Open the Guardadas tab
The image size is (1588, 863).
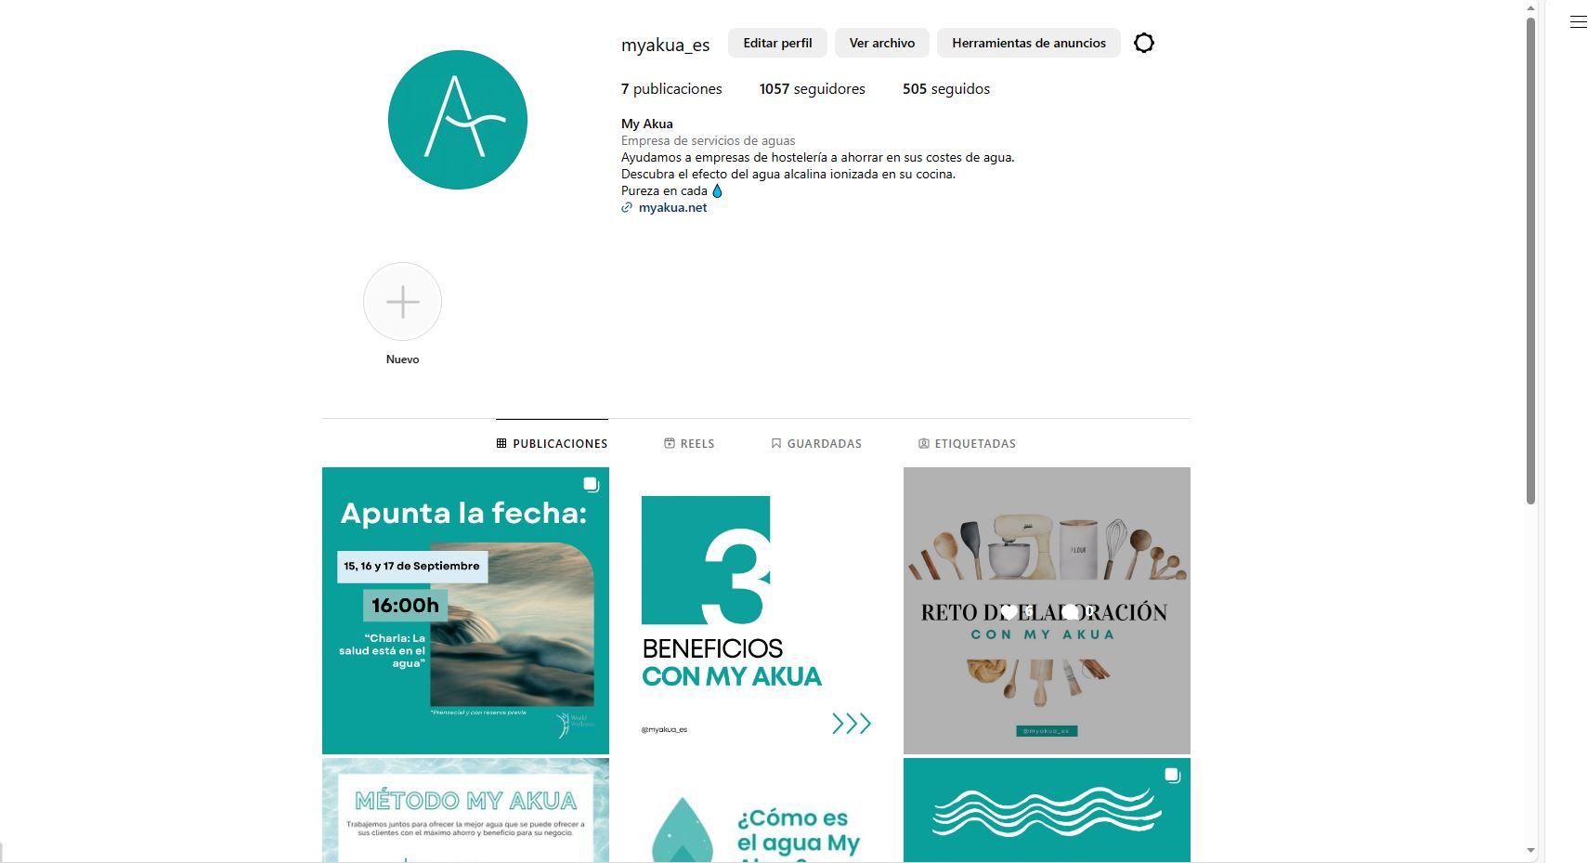[x=816, y=444]
